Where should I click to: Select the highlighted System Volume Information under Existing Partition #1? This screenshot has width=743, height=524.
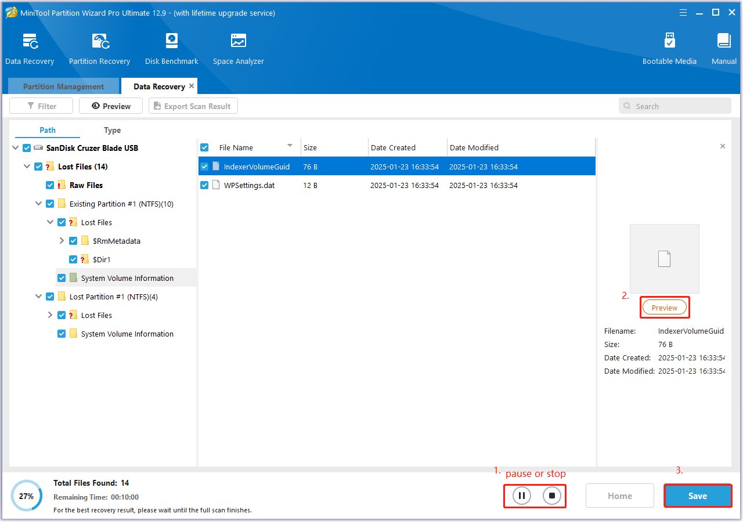click(127, 278)
